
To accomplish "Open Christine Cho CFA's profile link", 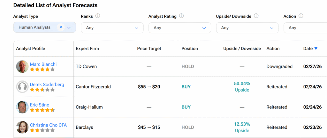I will click(x=48, y=125).
